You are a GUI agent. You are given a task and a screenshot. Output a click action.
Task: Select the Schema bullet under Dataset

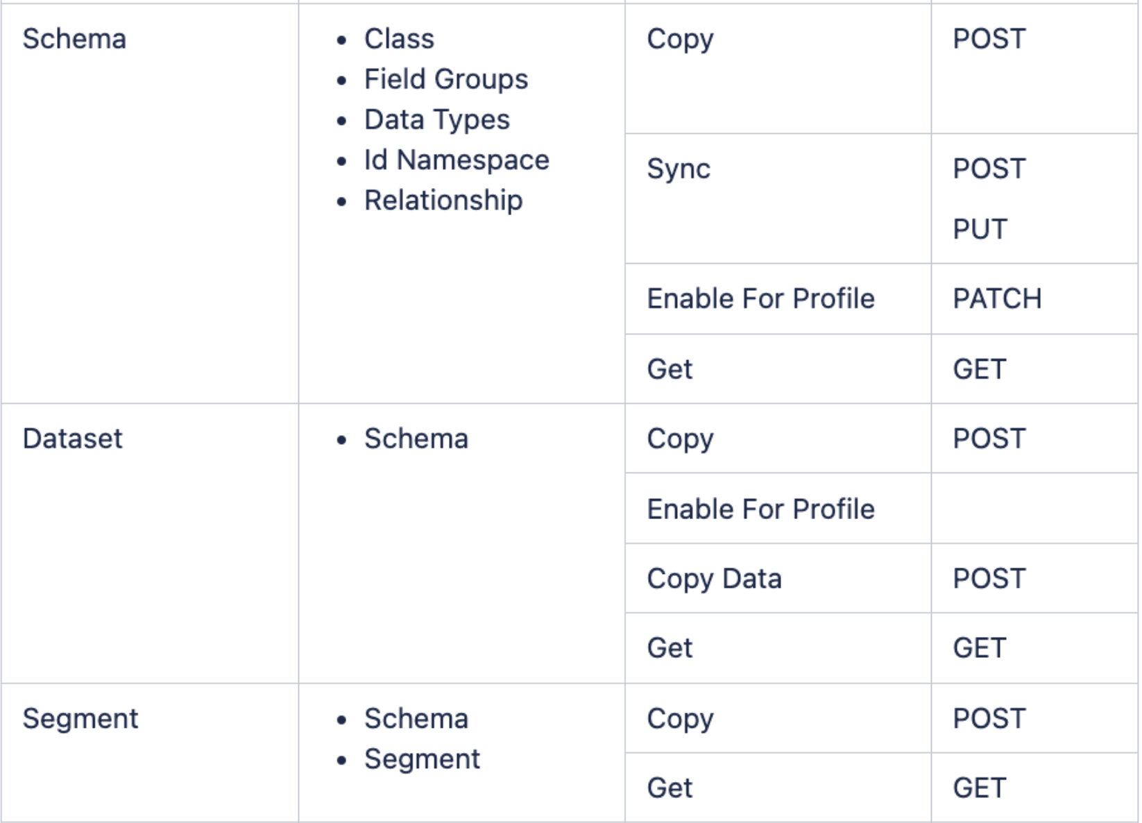pos(416,439)
